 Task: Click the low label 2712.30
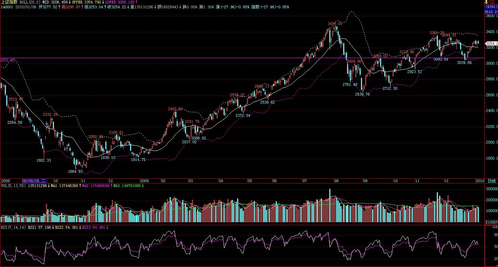[x=390, y=88]
